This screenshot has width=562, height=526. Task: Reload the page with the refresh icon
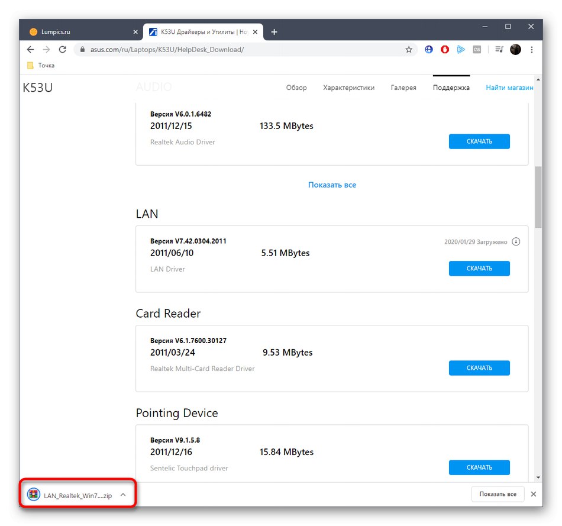point(62,49)
